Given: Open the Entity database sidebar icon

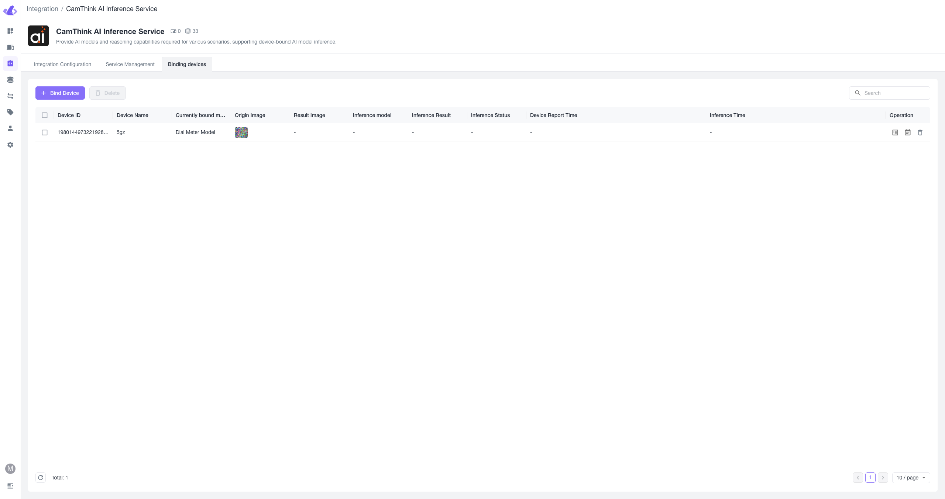Looking at the screenshot, I should 10,80.
